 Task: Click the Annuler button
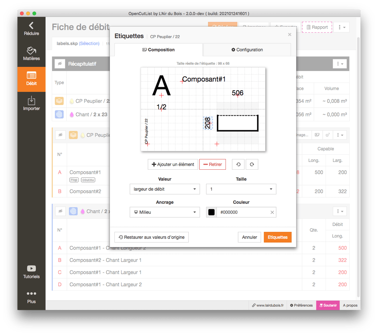pyautogui.click(x=249, y=237)
